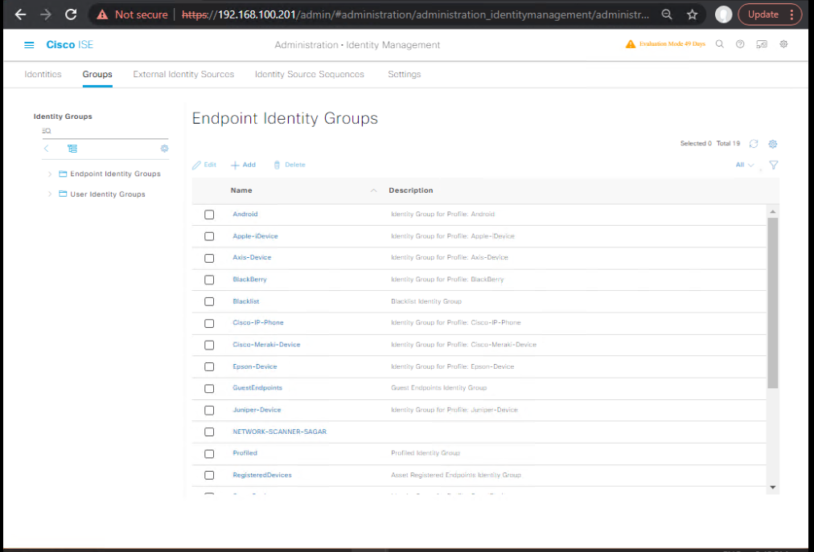This screenshot has height=552, width=814.
Task: Select the Blacklist checkbox
Action: point(209,301)
